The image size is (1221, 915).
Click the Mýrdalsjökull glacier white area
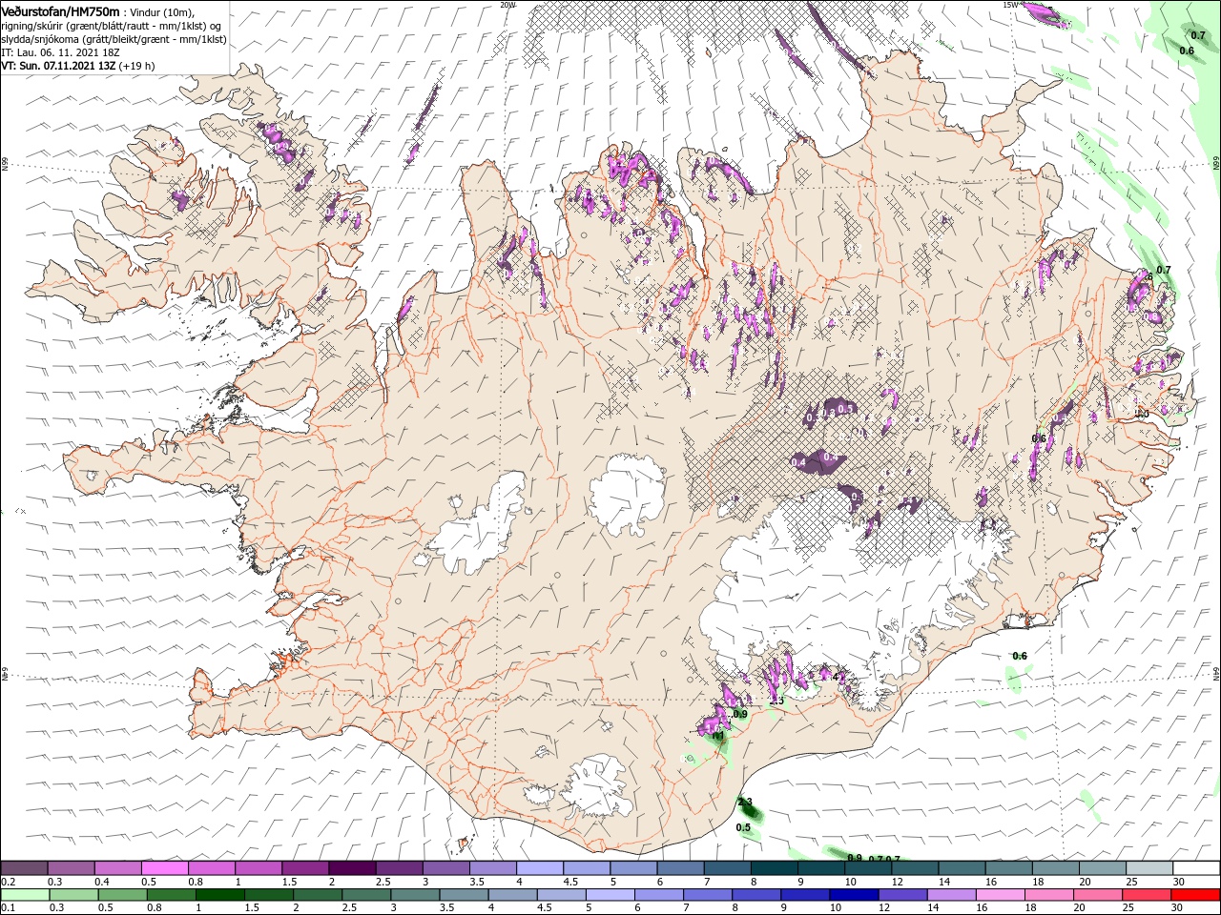point(596,786)
